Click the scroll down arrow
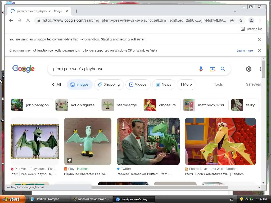The image size is (271, 203). point(263,183)
